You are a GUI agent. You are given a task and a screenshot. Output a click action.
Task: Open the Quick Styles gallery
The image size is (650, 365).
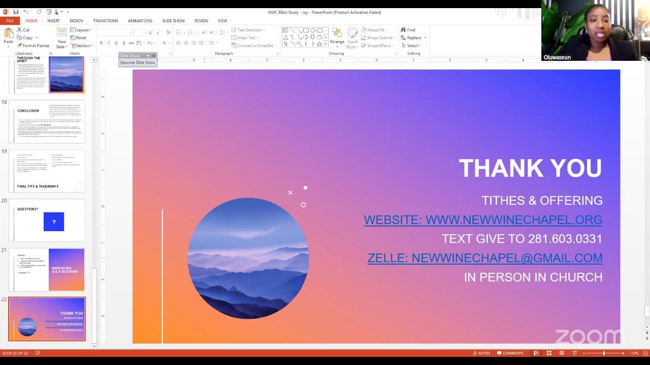pos(352,38)
